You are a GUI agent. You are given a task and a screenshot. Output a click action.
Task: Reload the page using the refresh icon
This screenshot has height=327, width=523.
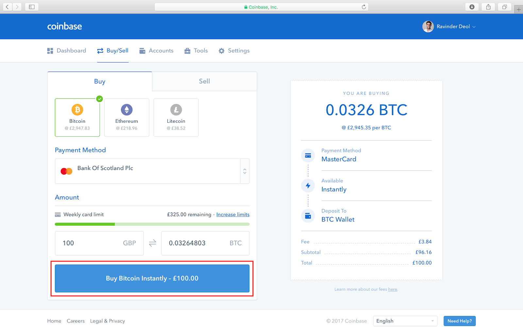(x=364, y=7)
